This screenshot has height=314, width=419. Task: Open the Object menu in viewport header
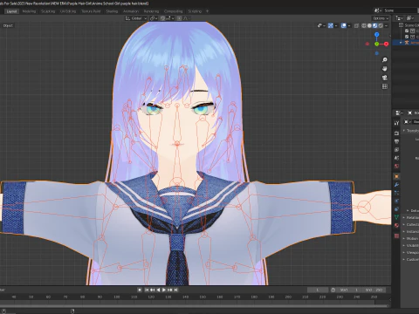pos(8,25)
